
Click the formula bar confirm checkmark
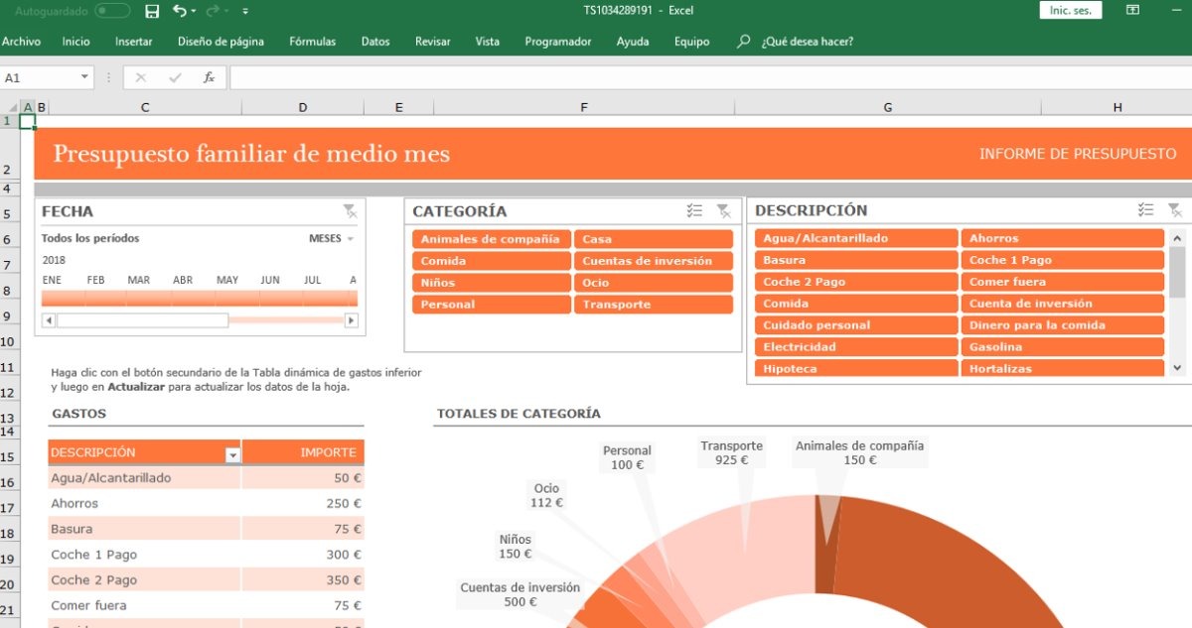tap(175, 77)
